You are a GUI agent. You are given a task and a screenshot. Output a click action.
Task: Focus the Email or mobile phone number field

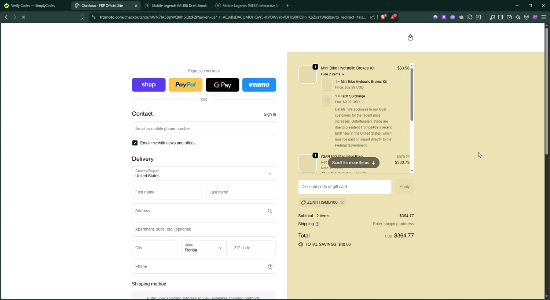pyautogui.click(x=204, y=129)
